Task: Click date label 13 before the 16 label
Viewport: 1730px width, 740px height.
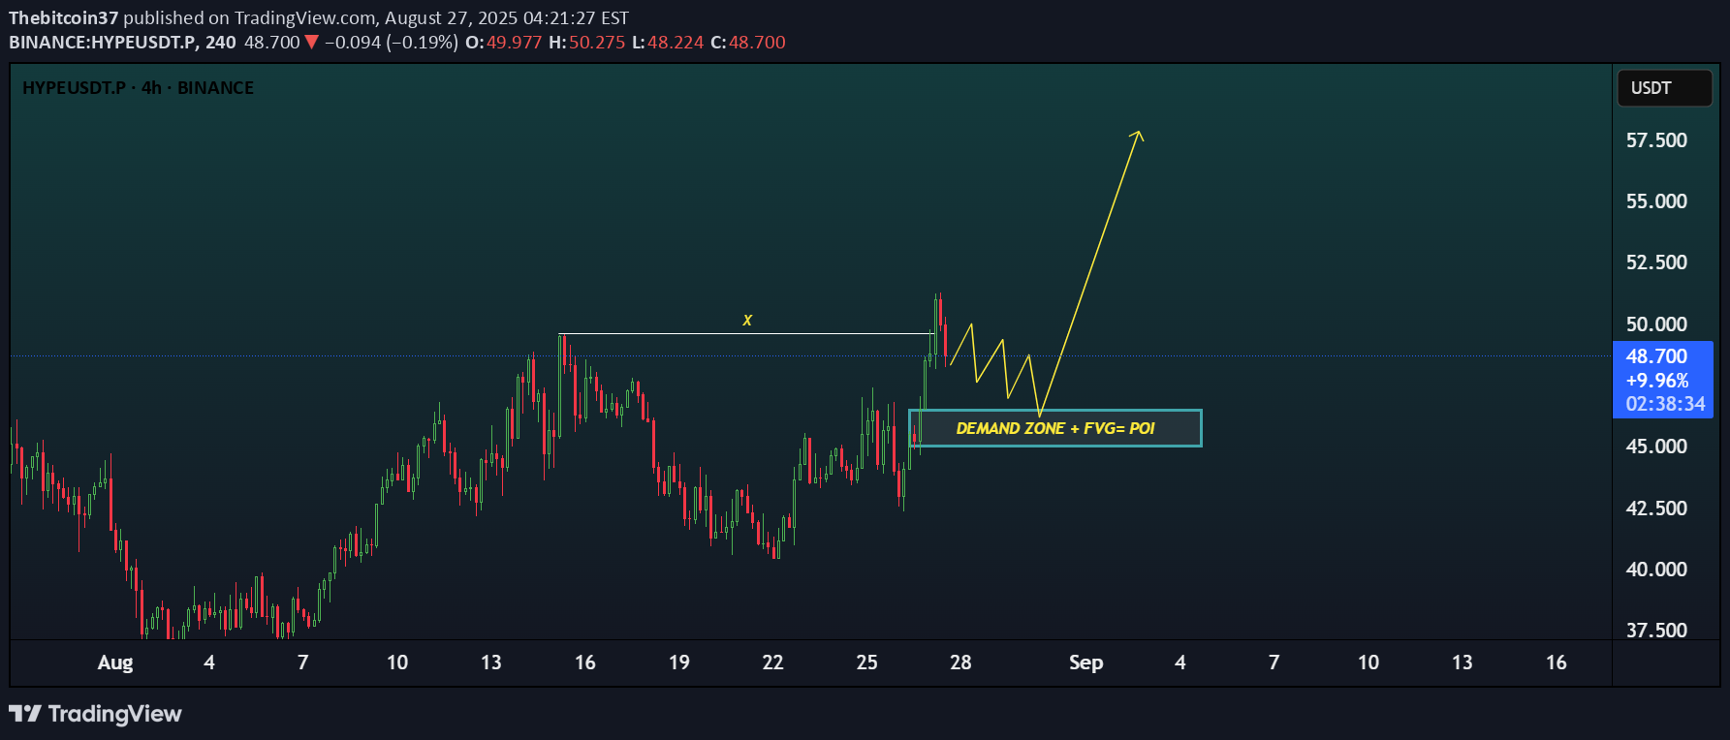Action: (490, 663)
